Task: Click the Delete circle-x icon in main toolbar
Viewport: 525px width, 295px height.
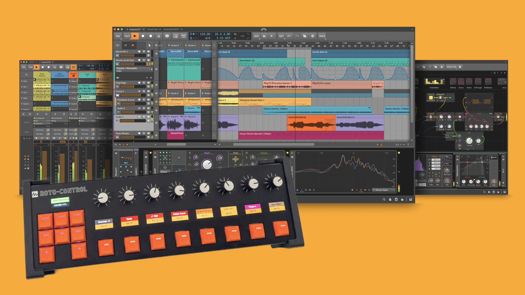Action: [x=313, y=36]
